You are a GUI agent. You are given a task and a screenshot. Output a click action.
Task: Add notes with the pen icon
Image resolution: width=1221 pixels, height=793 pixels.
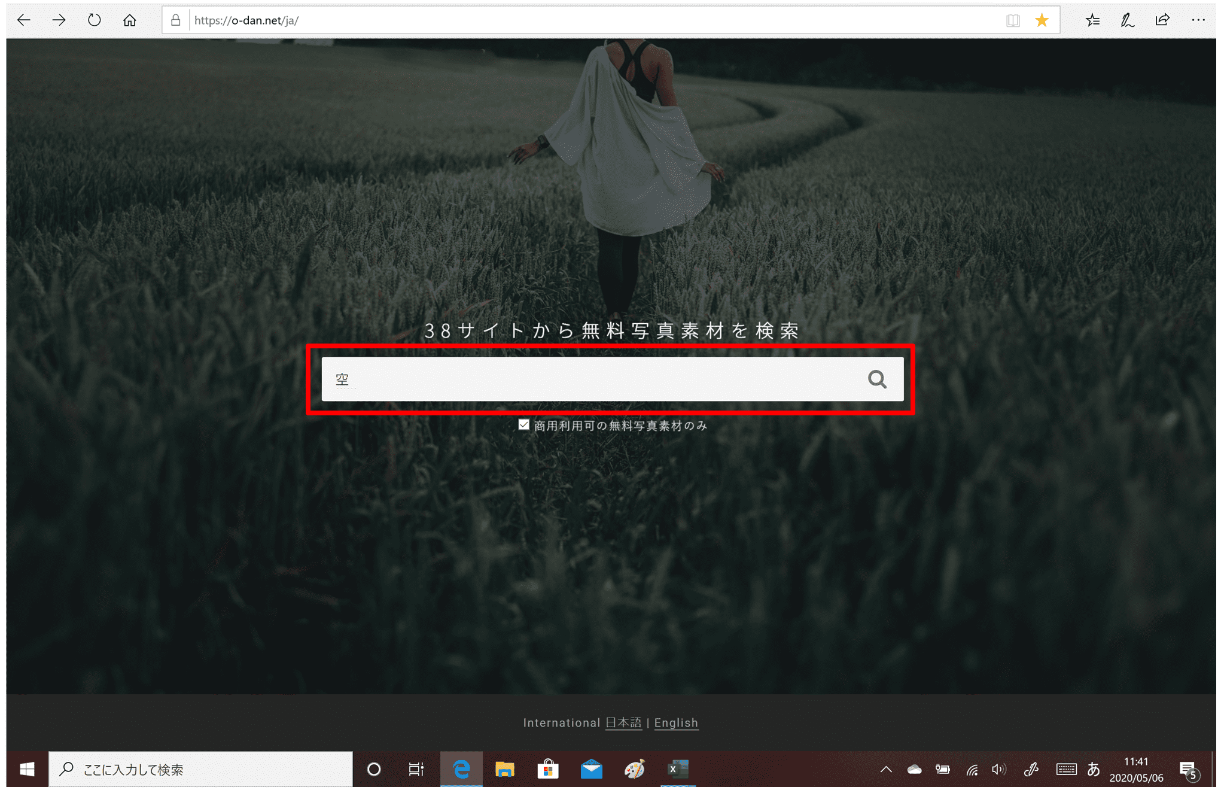(x=1127, y=20)
